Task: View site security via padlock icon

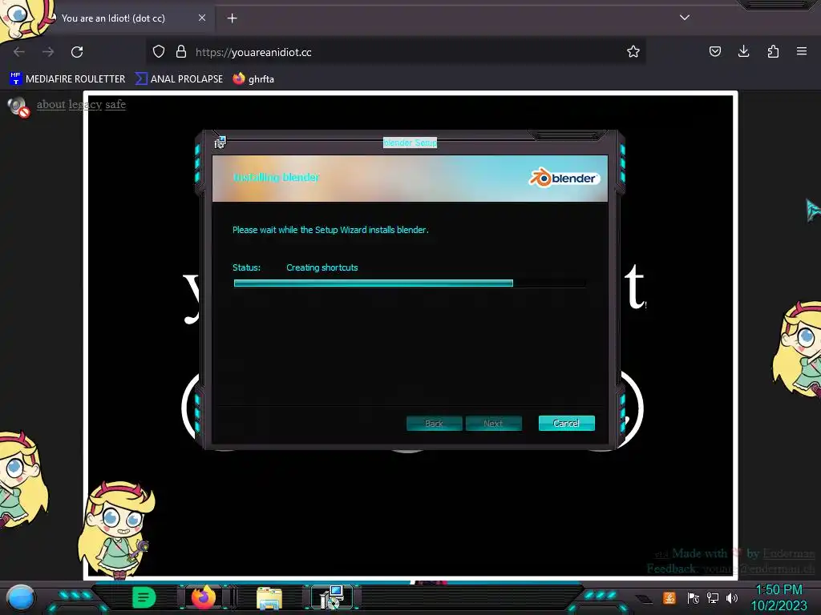Action: [x=181, y=52]
